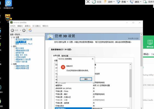Switch to the 全局设置 tab
The height and width of the screenshot is (109, 154).
[x=56, y=56]
